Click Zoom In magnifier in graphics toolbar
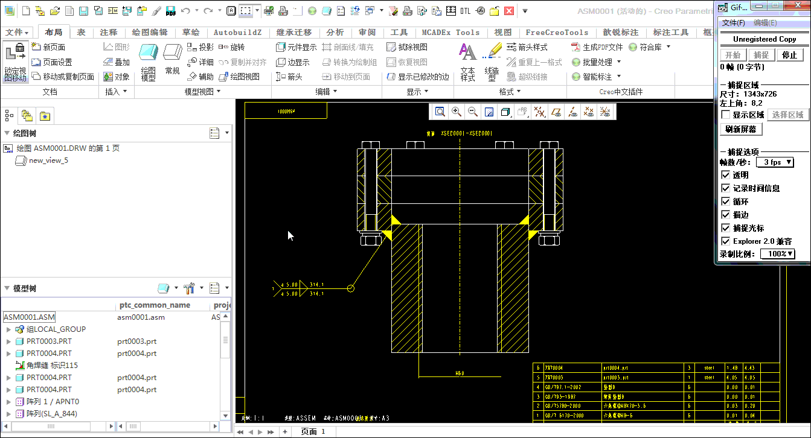811x438 pixels. tap(457, 112)
